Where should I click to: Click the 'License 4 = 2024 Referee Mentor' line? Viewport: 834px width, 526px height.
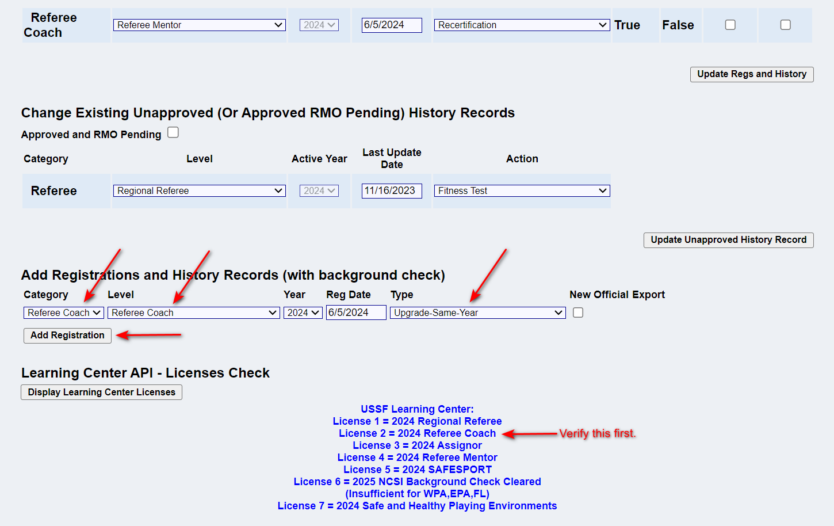coord(418,458)
